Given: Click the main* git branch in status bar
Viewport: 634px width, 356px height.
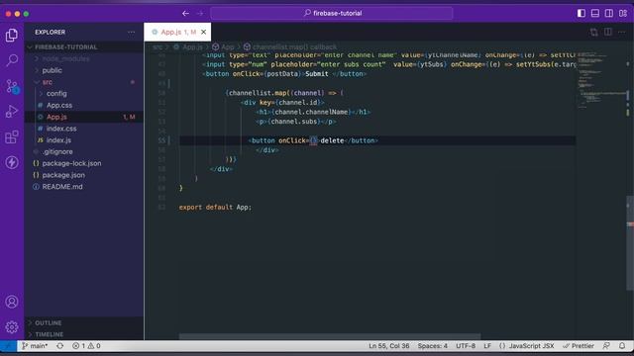Looking at the screenshot, I should click(35, 346).
